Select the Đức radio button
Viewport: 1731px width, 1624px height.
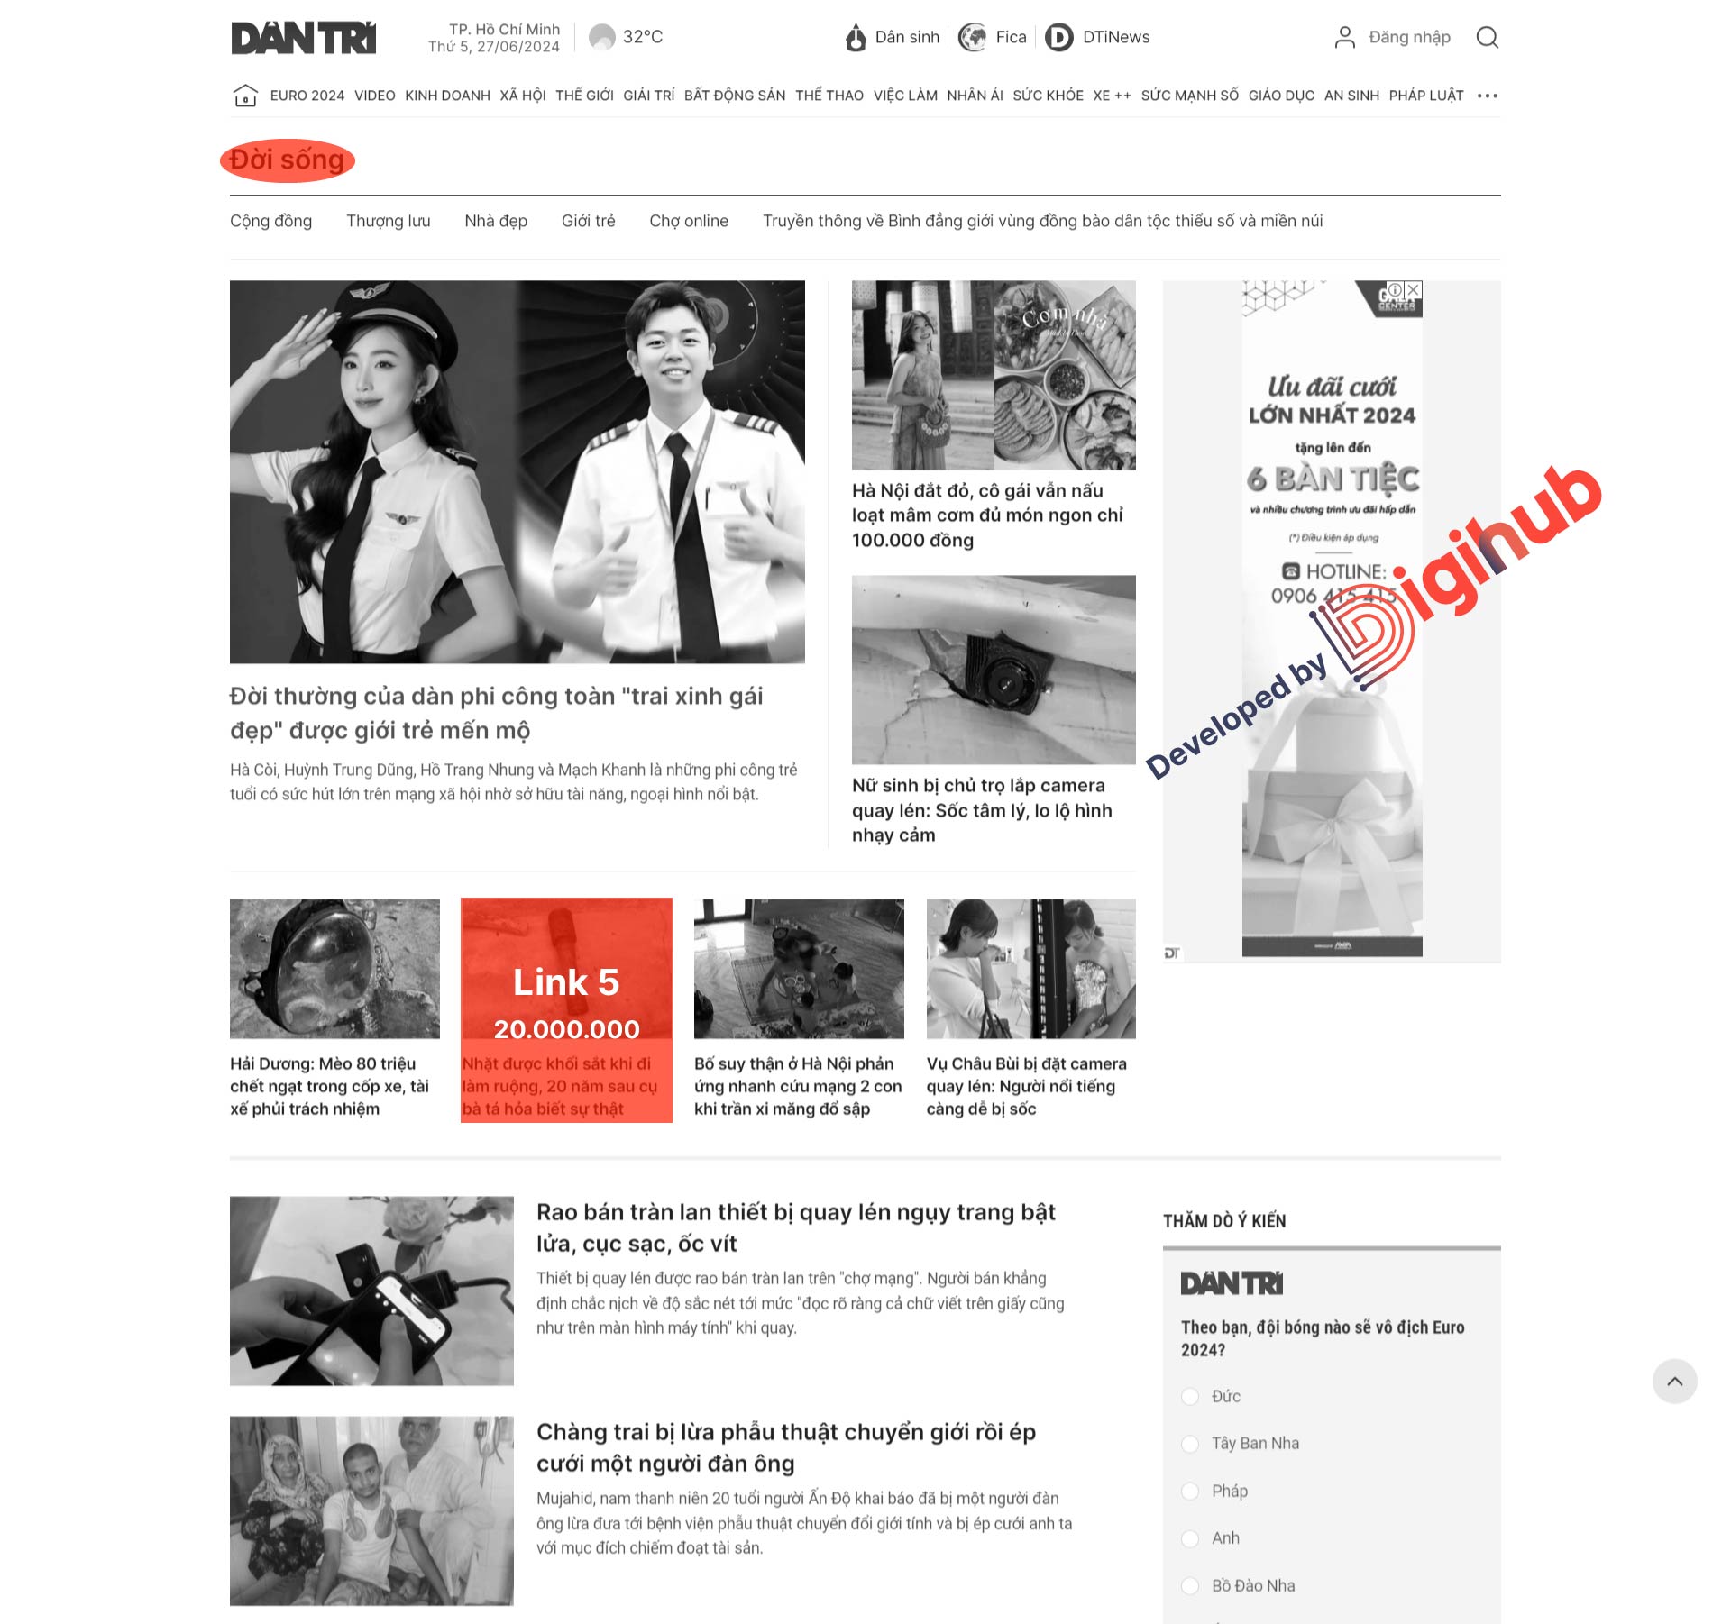point(1191,1395)
